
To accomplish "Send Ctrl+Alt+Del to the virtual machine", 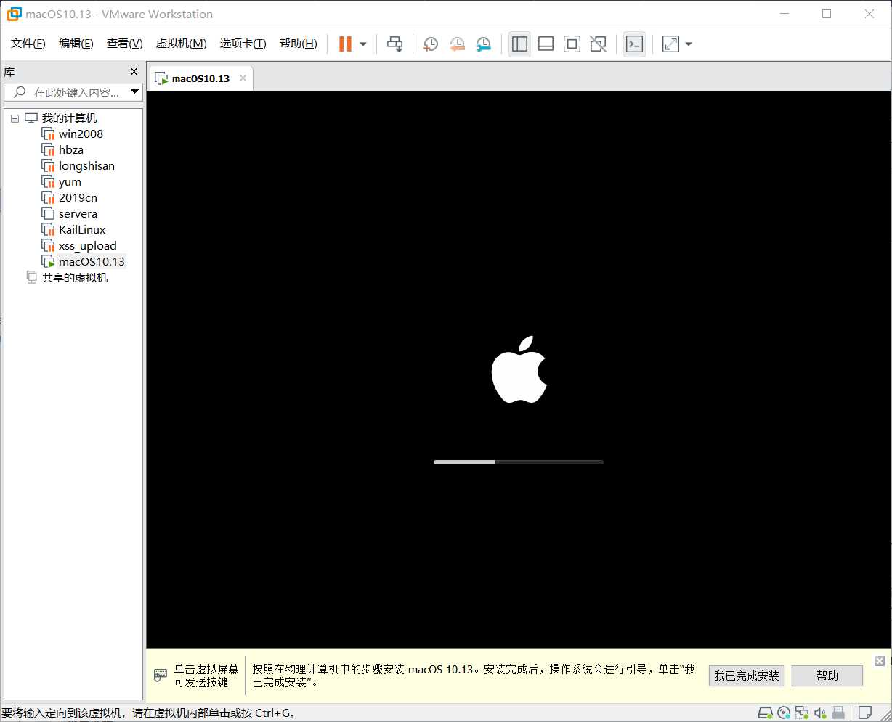I will 394,44.
